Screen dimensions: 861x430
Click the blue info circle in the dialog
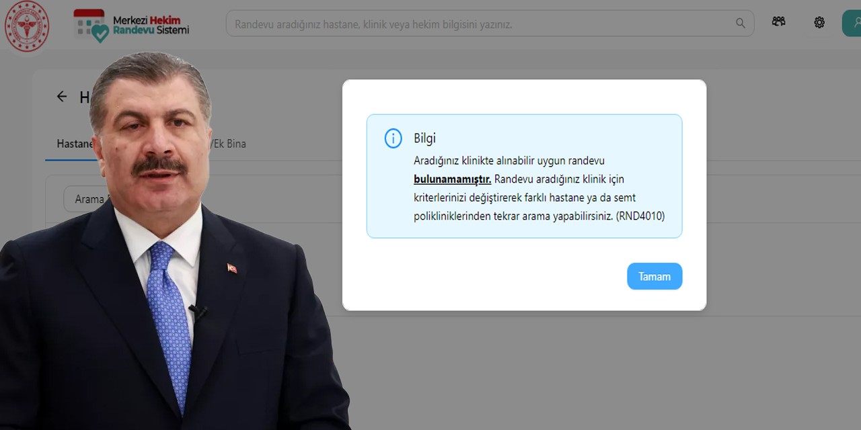[x=393, y=138]
